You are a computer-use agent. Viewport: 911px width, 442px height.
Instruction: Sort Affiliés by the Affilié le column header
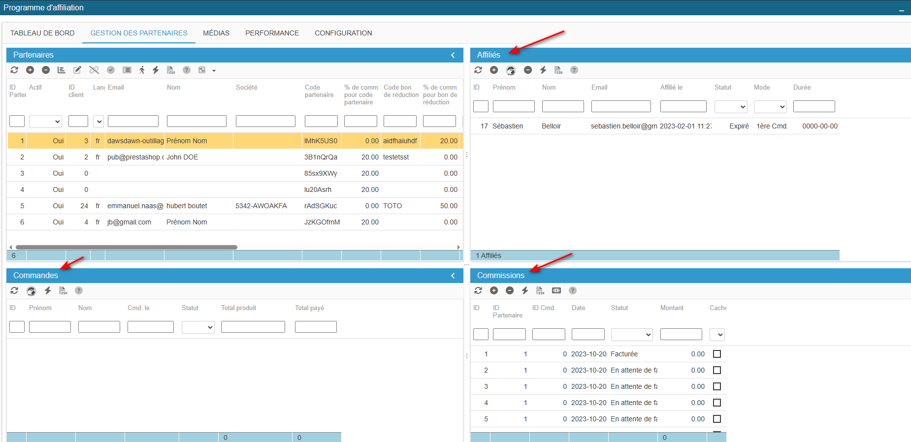pyautogui.click(x=671, y=87)
